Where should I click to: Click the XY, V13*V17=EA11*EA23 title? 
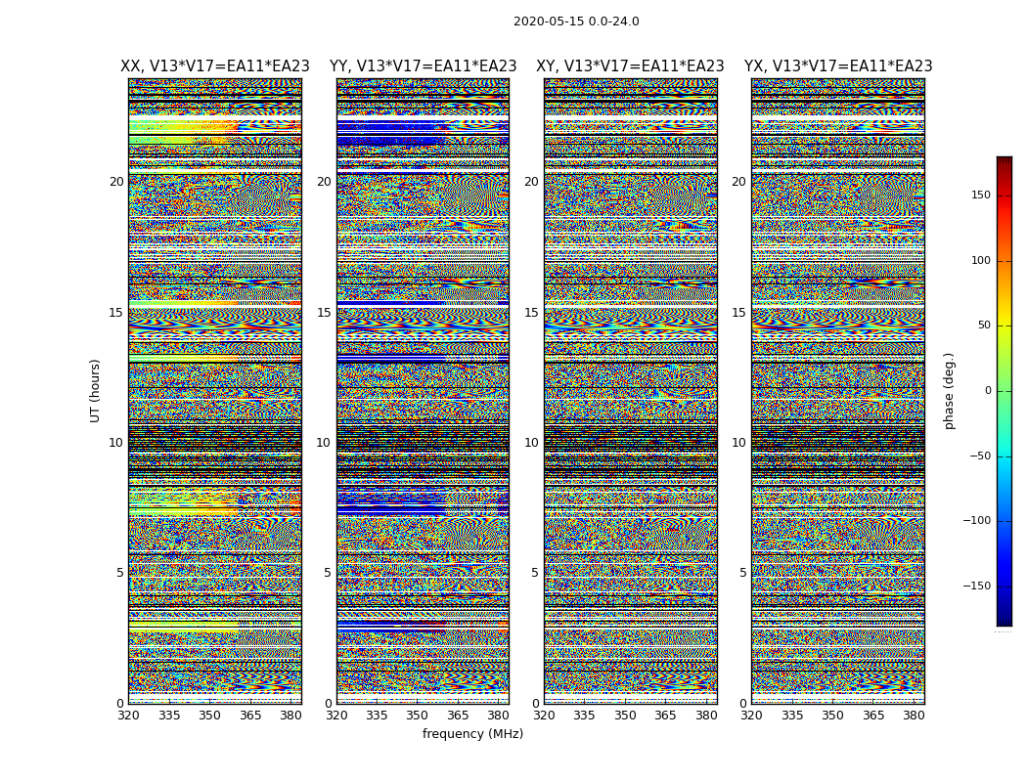click(630, 66)
